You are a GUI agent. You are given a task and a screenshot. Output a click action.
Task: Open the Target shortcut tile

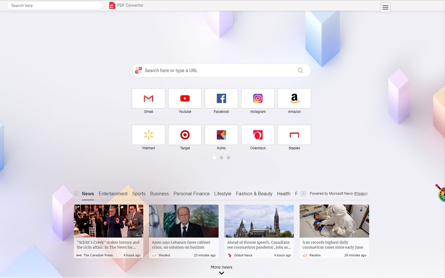[185, 135]
